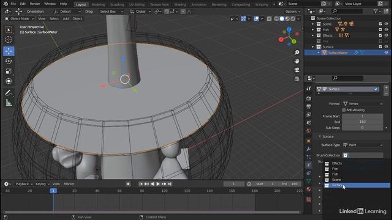Viewport: 392px width, 220px height.
Task: Collapse the Surface collection in outliner
Action: 313,47
